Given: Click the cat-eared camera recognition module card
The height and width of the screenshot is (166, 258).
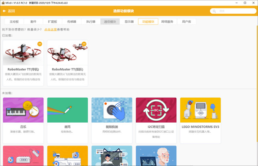Looking at the screenshot, I should tap(112, 156).
